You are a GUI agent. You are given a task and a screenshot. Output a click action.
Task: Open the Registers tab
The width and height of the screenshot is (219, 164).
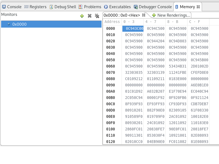(35, 7)
